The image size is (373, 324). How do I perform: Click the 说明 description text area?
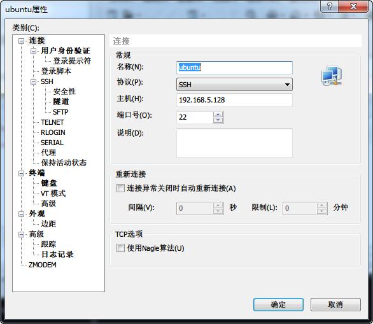[234, 143]
